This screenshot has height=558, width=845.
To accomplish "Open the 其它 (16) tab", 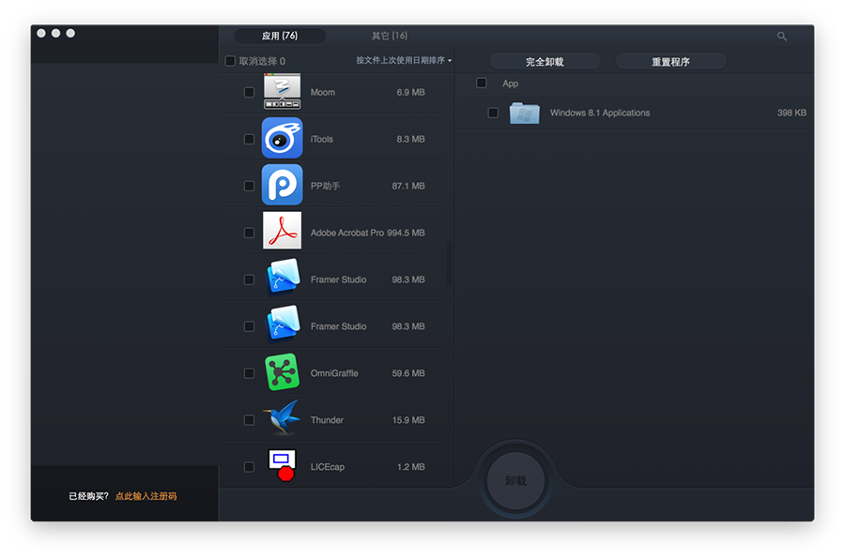I will (x=390, y=36).
